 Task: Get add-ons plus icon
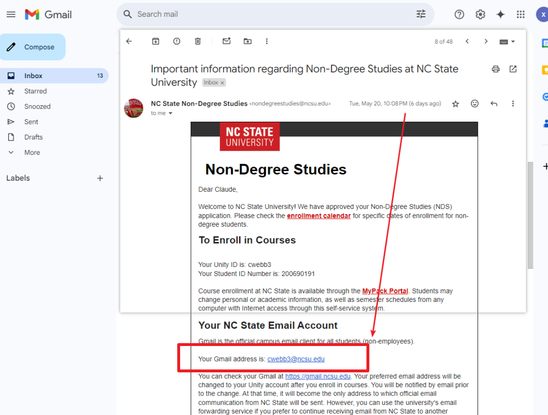[545, 166]
